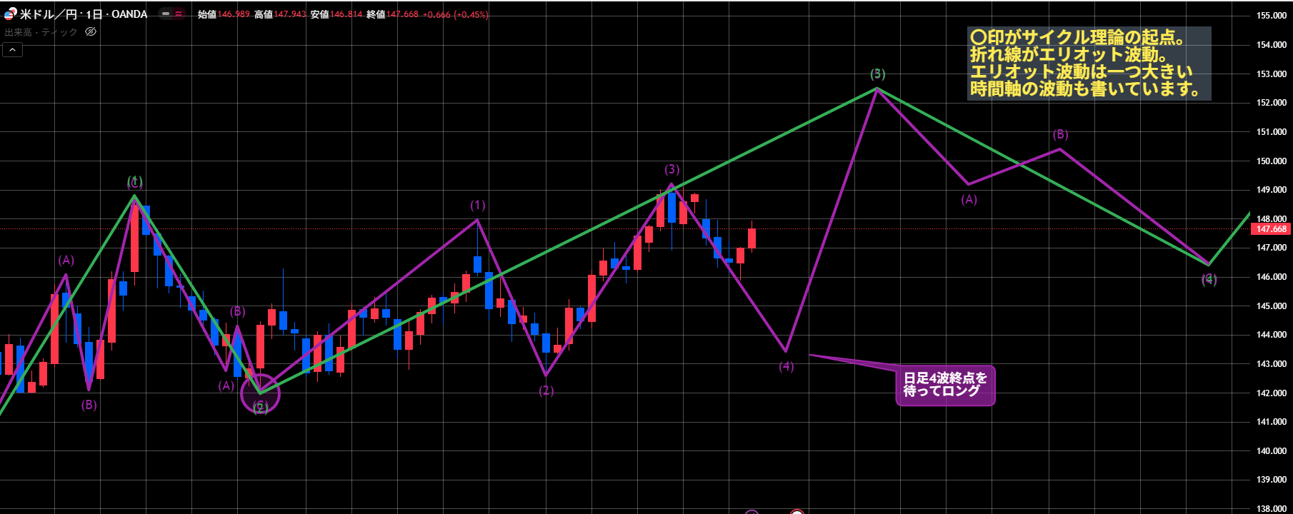Select the 出来高・ティック indicator label
The width and height of the screenshot is (1293, 514).
click(41, 32)
